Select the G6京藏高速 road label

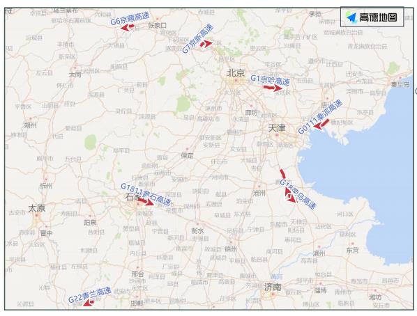tap(130, 18)
